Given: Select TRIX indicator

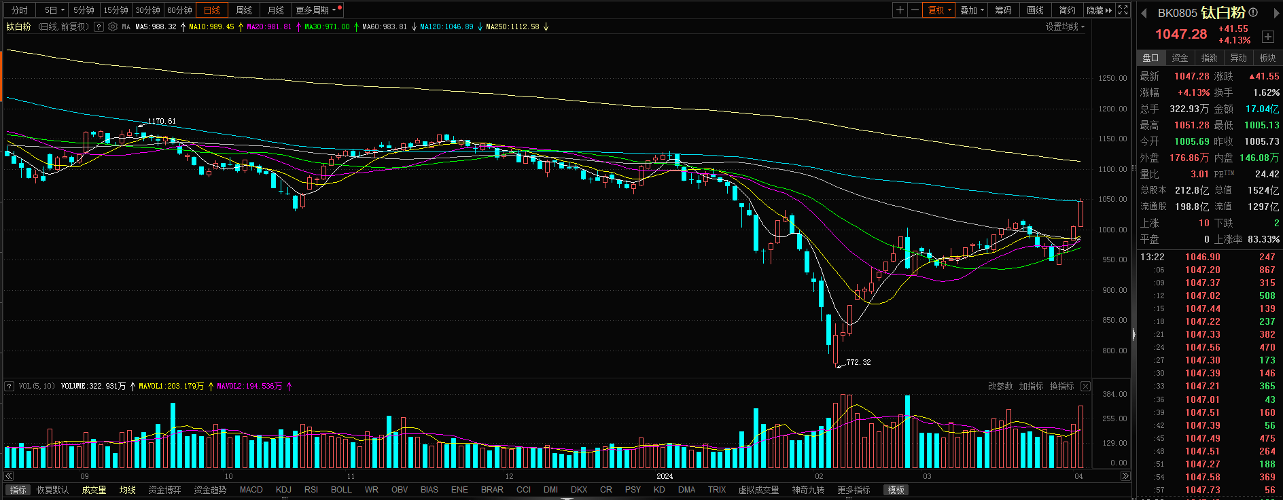Looking at the screenshot, I should click(717, 490).
